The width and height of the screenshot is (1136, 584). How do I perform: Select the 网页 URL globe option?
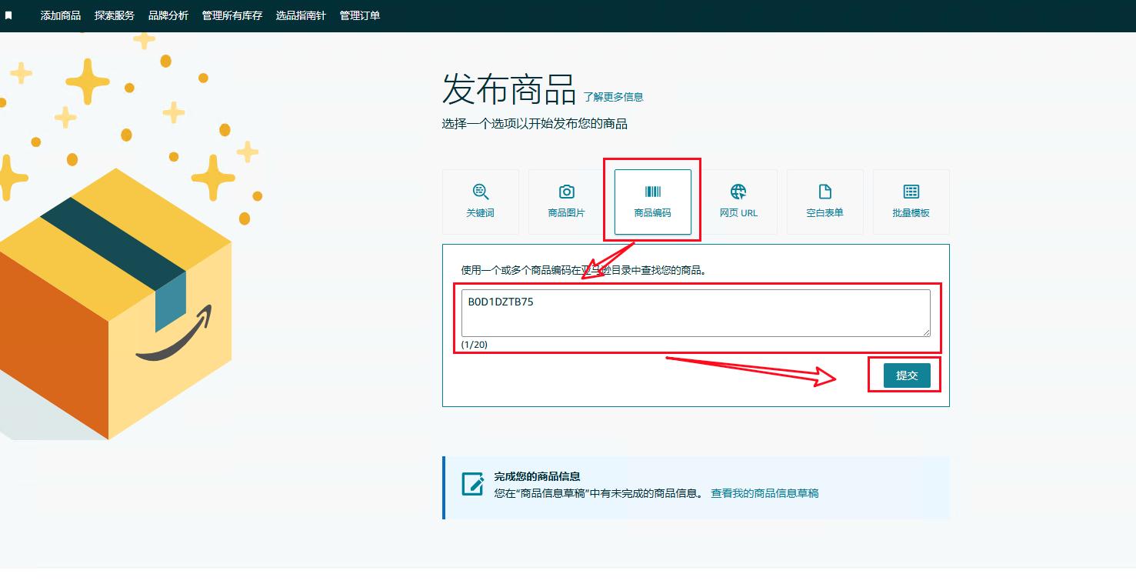click(738, 202)
